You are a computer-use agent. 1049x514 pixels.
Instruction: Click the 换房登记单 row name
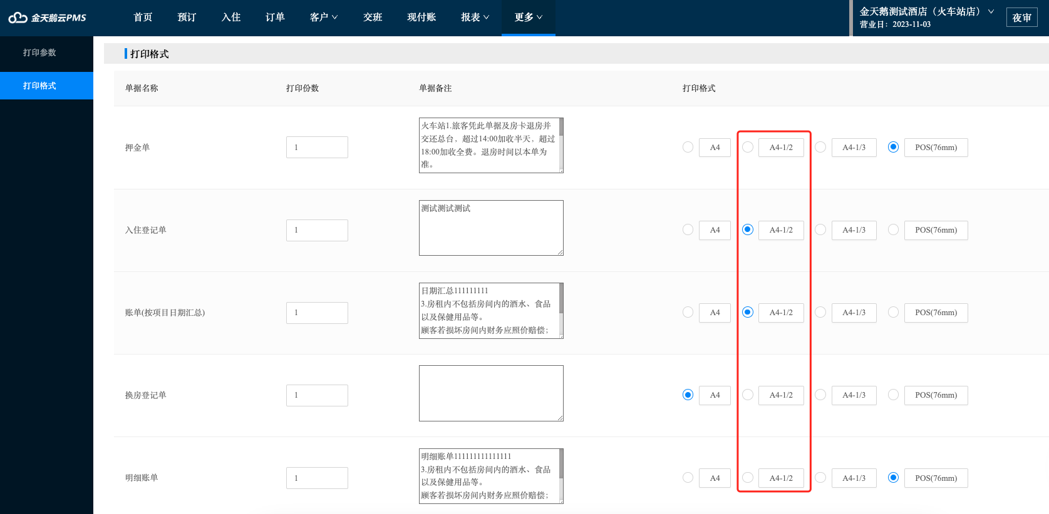click(x=145, y=395)
